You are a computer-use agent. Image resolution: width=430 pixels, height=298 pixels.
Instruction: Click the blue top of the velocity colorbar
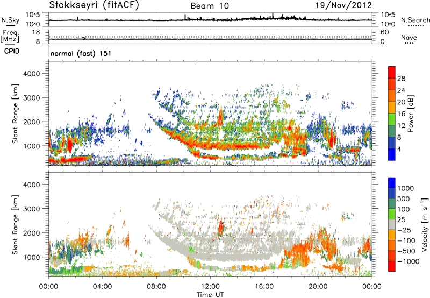coord(392,183)
